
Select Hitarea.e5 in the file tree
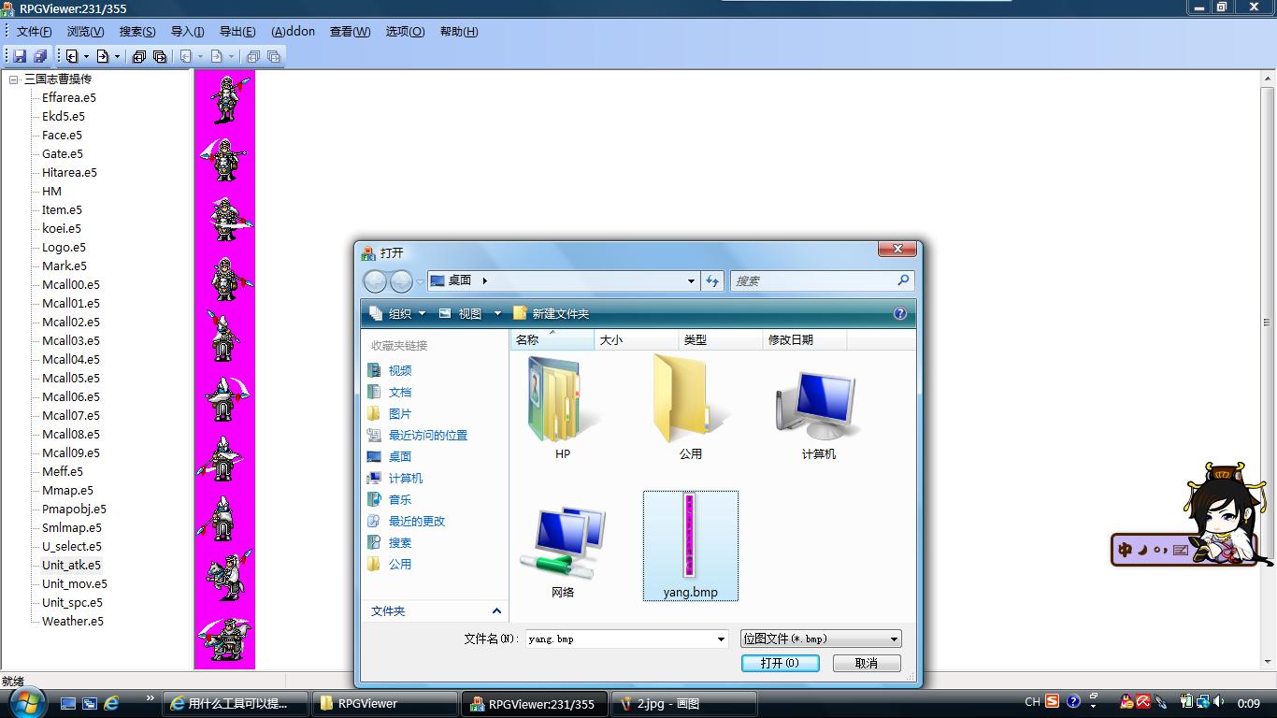69,172
